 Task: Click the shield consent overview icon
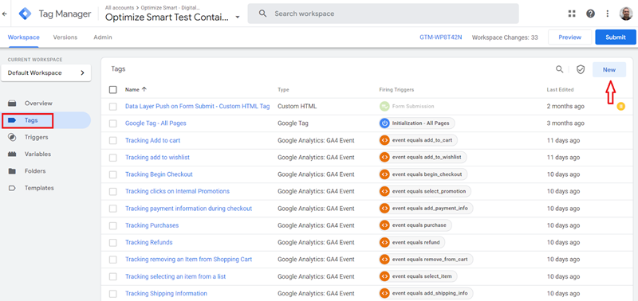(x=581, y=69)
